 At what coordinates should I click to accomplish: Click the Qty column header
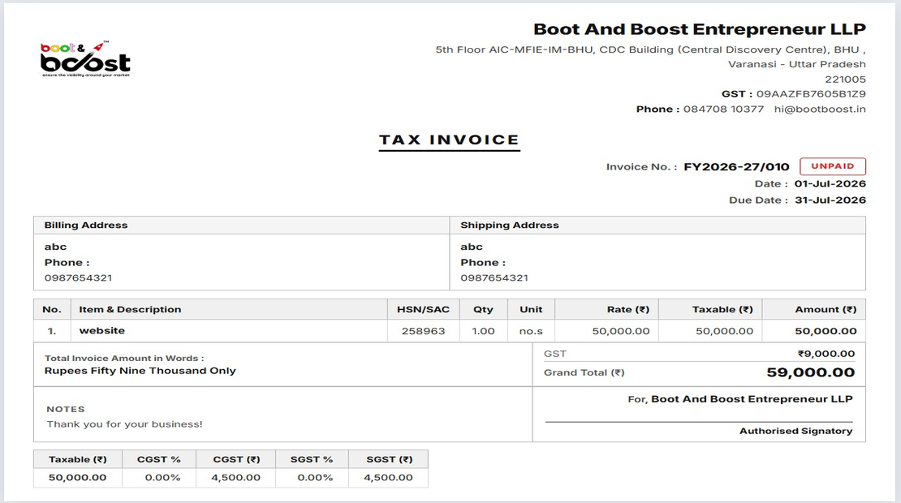coord(483,309)
